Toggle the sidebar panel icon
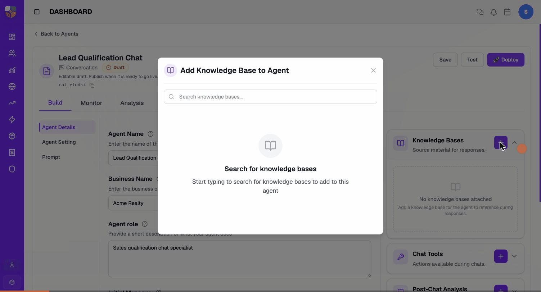Viewport: 541px width, 292px height. pos(37,12)
